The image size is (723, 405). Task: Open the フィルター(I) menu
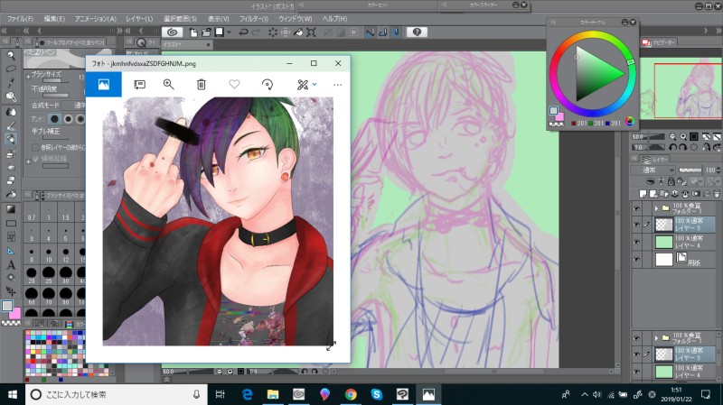(254, 19)
